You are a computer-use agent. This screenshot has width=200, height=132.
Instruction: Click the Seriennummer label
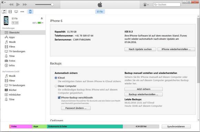pyautogui.click(x=63, y=40)
